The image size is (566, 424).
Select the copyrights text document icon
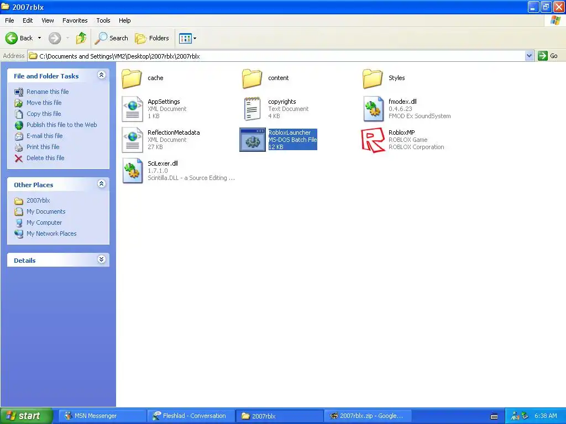coord(252,109)
